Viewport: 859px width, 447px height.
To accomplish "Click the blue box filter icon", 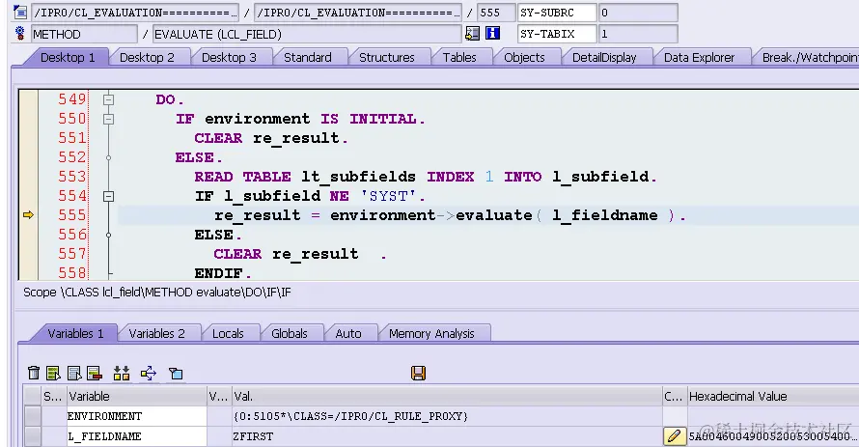I will point(176,373).
